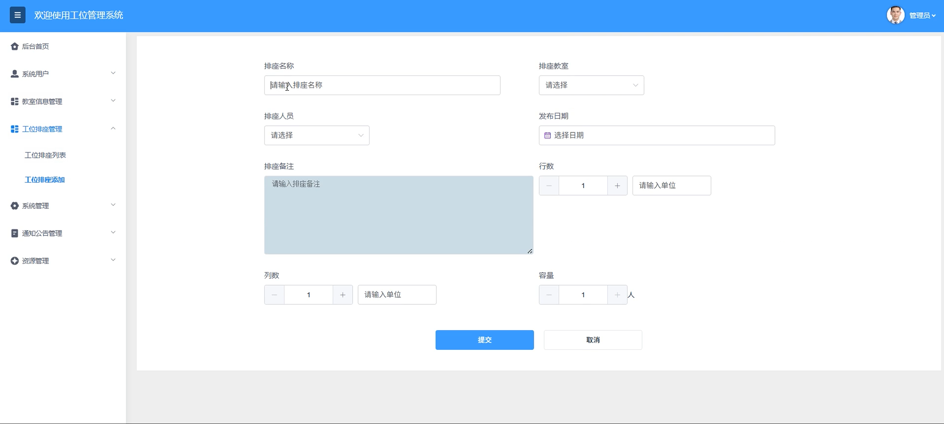This screenshot has width=944, height=424.
Task: Select 工位排座添加 submenu item
Action: pos(45,180)
